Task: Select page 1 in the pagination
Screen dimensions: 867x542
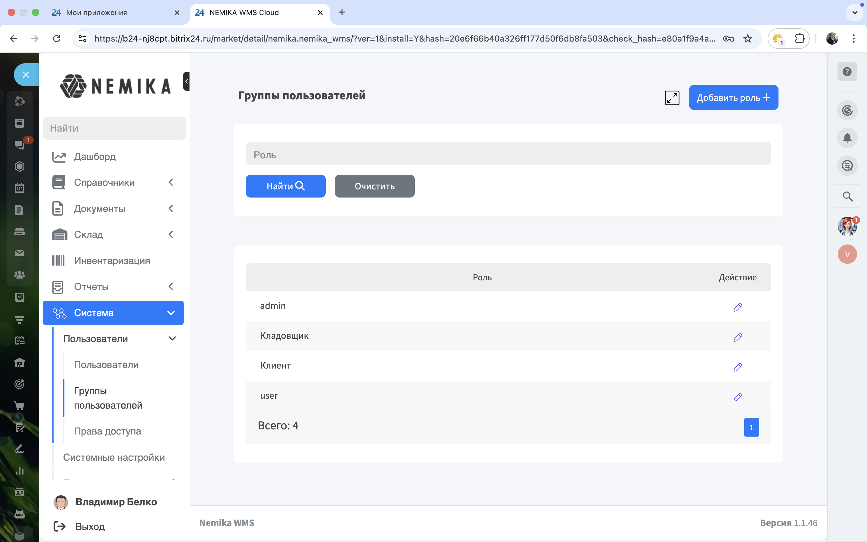Action: coord(751,427)
